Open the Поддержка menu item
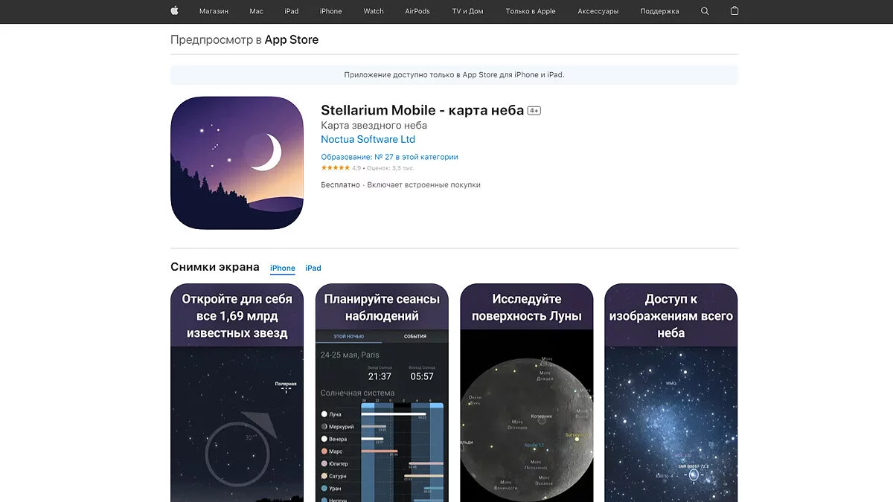Screen dimensions: 893x502 click(x=659, y=11)
